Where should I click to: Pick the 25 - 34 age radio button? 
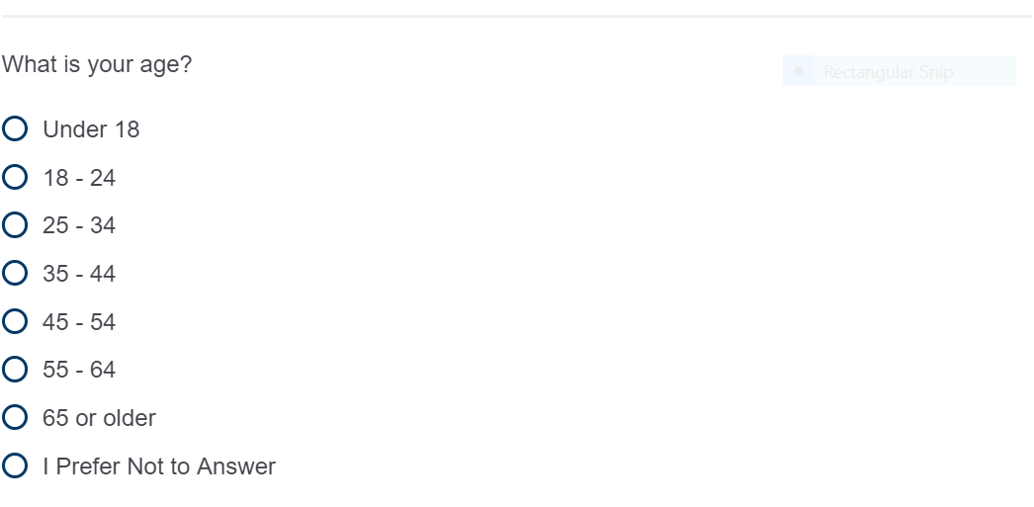pos(15,225)
